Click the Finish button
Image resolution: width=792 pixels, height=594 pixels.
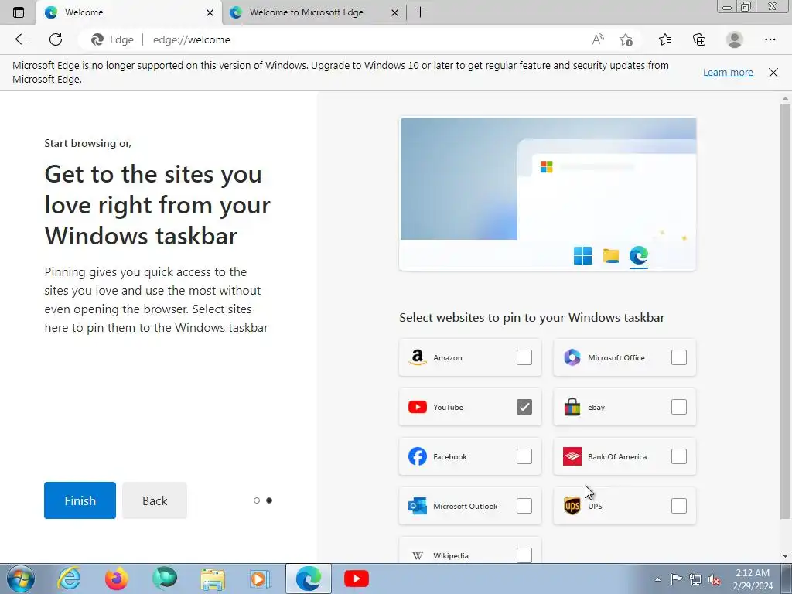coord(80,500)
